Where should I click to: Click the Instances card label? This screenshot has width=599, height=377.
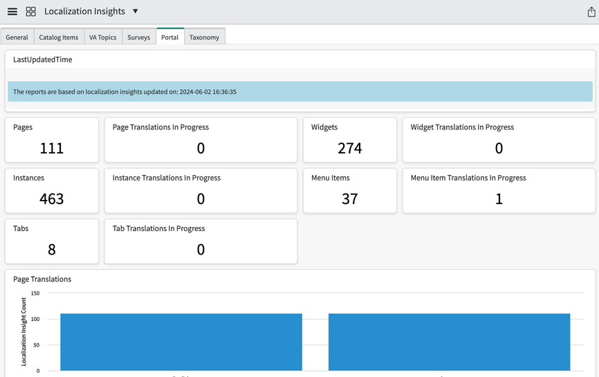click(28, 178)
